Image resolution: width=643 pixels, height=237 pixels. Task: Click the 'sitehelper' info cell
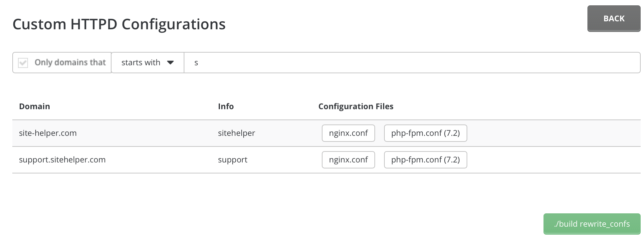(237, 133)
